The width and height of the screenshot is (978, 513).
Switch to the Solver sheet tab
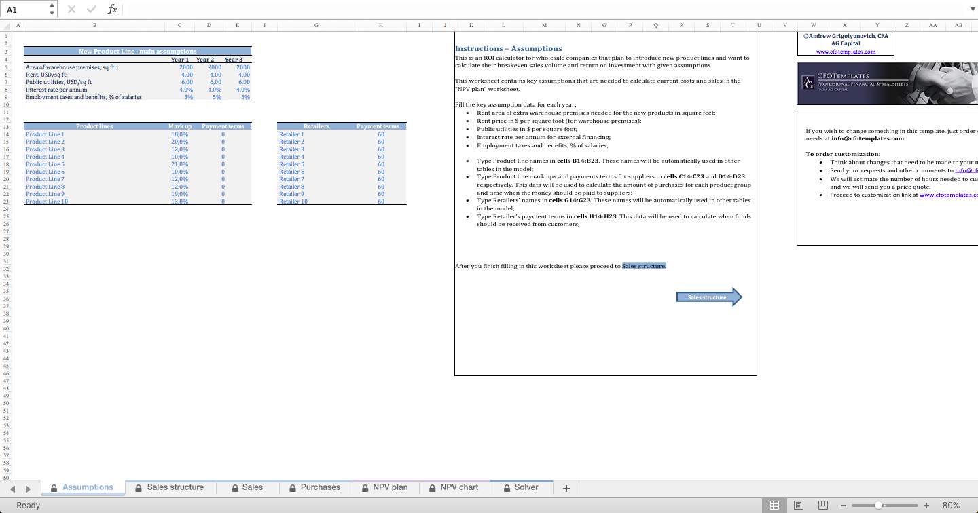coord(520,487)
